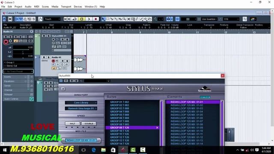Open the Stereo Out output routing dropdown
This screenshot has height=154, width=274.
coord(18,66)
